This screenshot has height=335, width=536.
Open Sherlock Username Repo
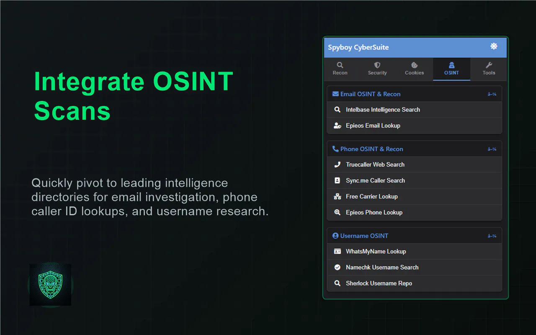(x=414, y=283)
